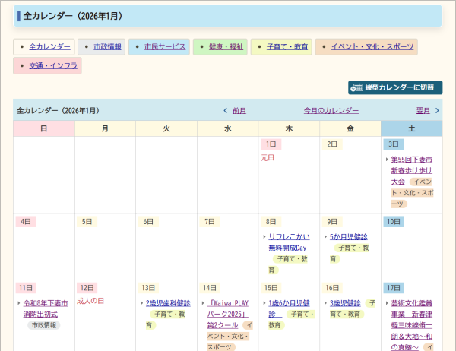Filter by 交通・インフラ category
The image size is (456, 351).
(x=52, y=66)
